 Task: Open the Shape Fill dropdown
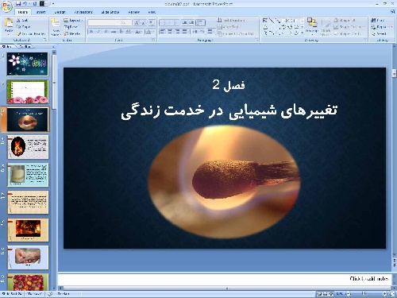(345, 20)
